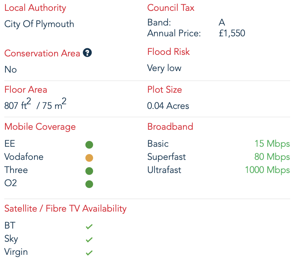
Task: Click the Council Tax heading
Action: point(171,8)
